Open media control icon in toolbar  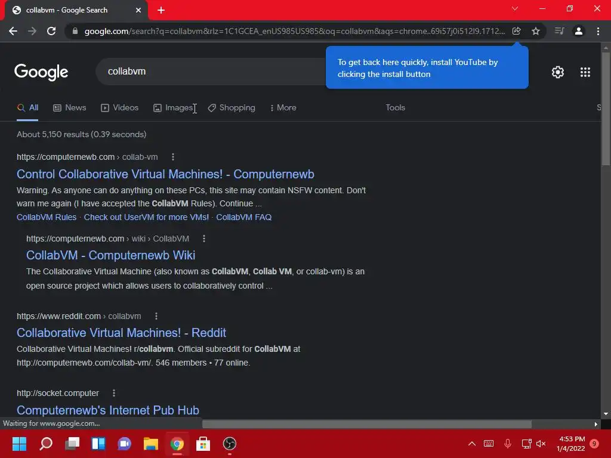tap(559, 31)
